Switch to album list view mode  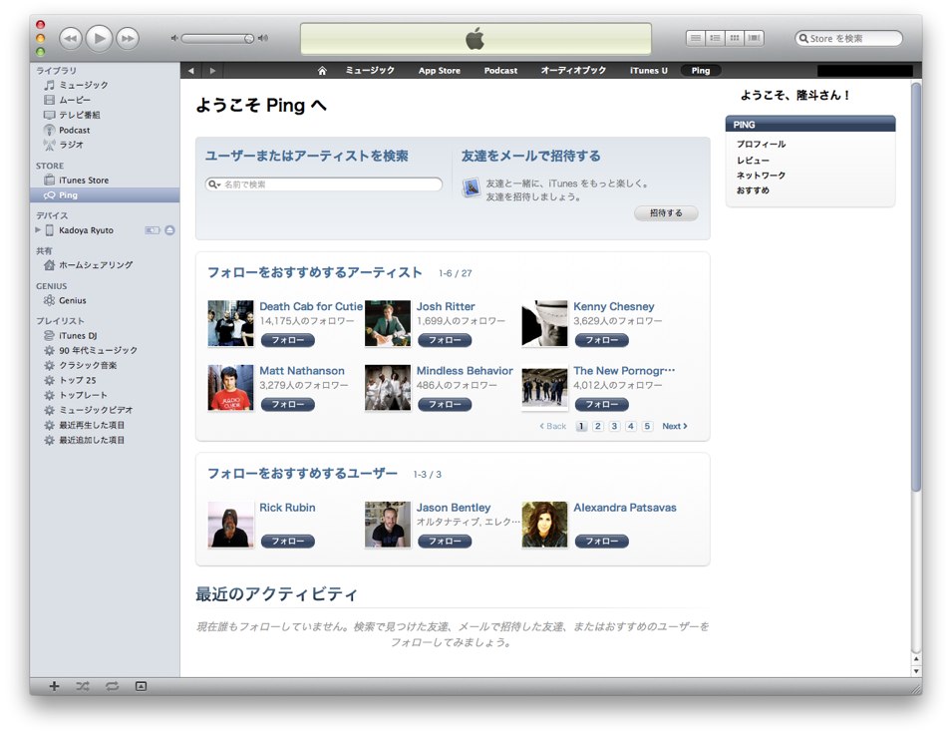715,38
